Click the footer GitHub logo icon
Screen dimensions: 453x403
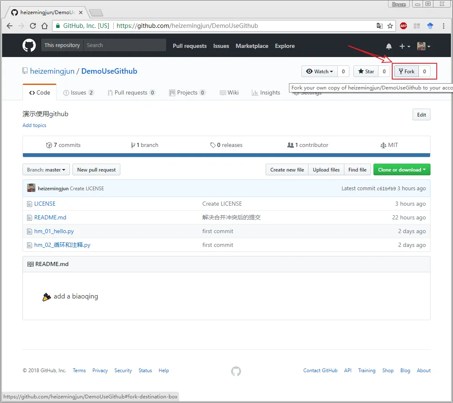coord(236,371)
